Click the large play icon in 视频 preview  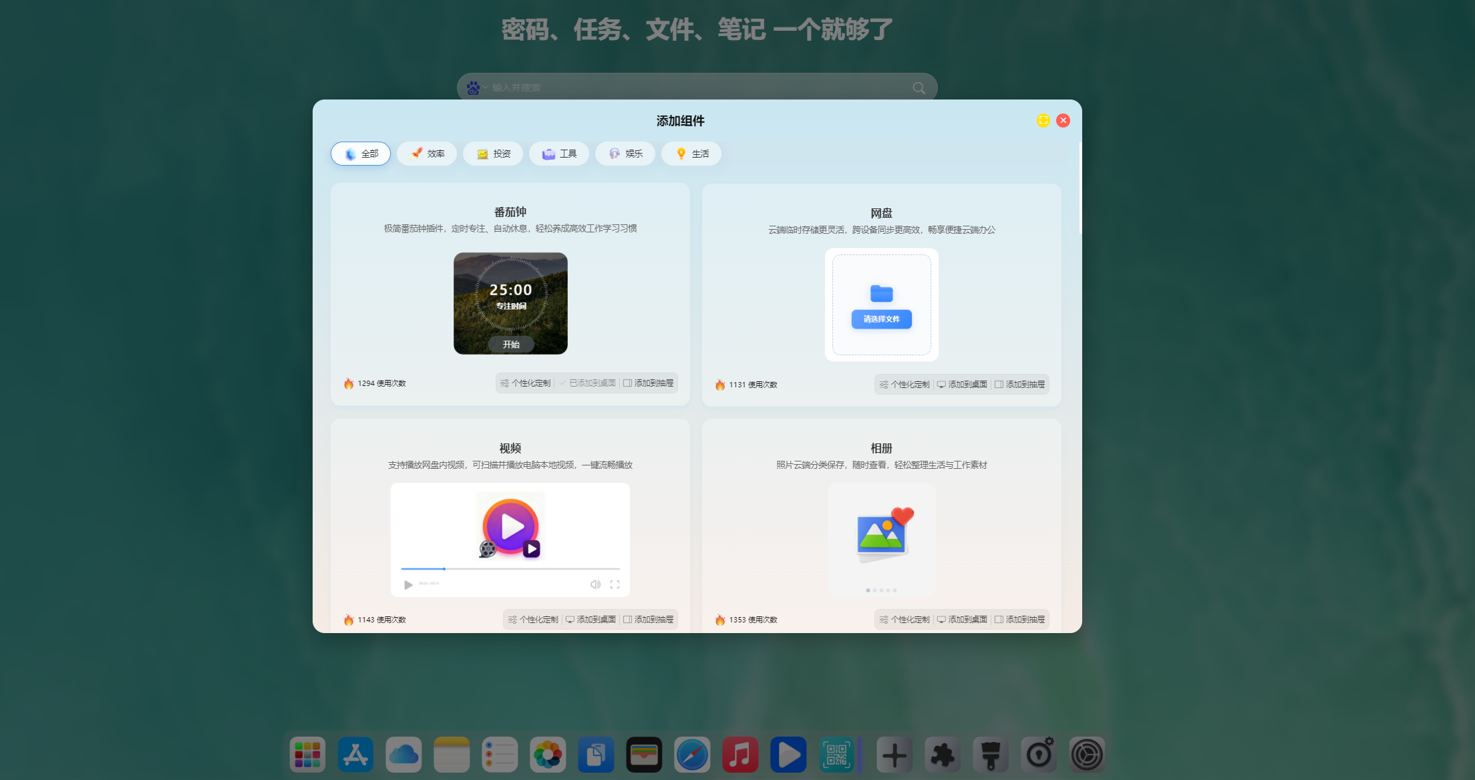tap(511, 527)
